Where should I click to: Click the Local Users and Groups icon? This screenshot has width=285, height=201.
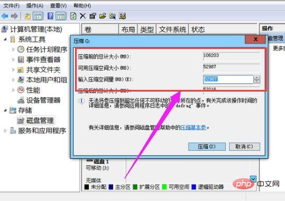(21, 80)
